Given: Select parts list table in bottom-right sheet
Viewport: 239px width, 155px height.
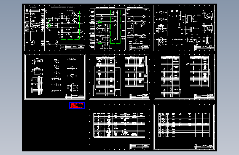Looking at the screenshot, I should pos(184,125).
